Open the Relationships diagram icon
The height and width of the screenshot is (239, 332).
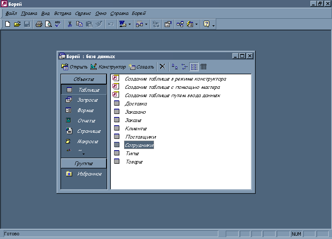[180, 24]
